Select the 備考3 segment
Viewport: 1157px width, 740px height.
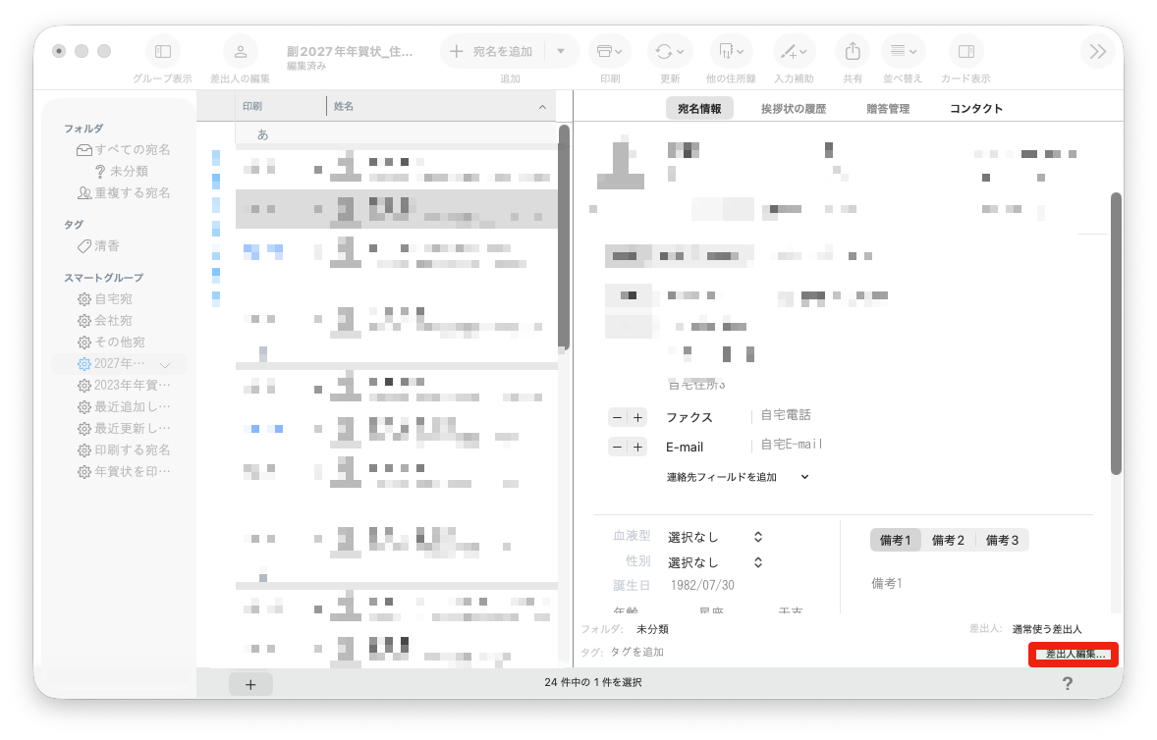[1002, 540]
